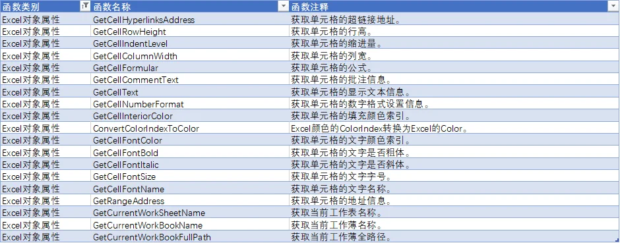620x243 pixels.
Task: Open the 函数类别 column filter button
Action: click(85, 7)
